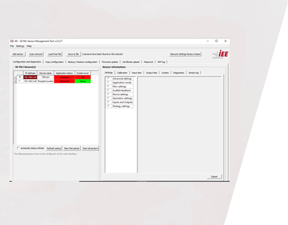
Task: Switch to the Copy configuration tab
Action: tap(54, 62)
